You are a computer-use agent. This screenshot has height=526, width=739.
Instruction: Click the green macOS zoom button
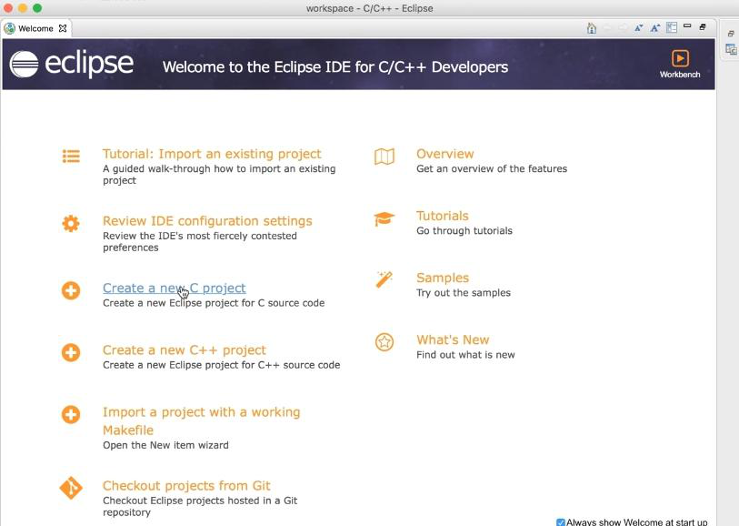click(x=37, y=8)
